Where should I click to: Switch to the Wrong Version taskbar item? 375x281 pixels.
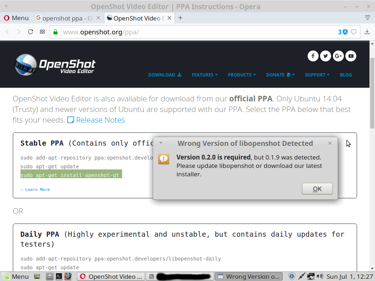point(249,277)
